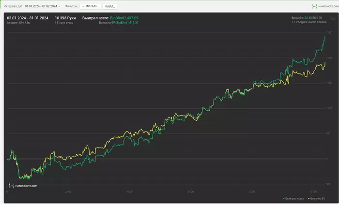The width and height of the screenshot is (339, 204).
Task: Select the winrate value 23.45 бб/100
Action: [x=313, y=18]
